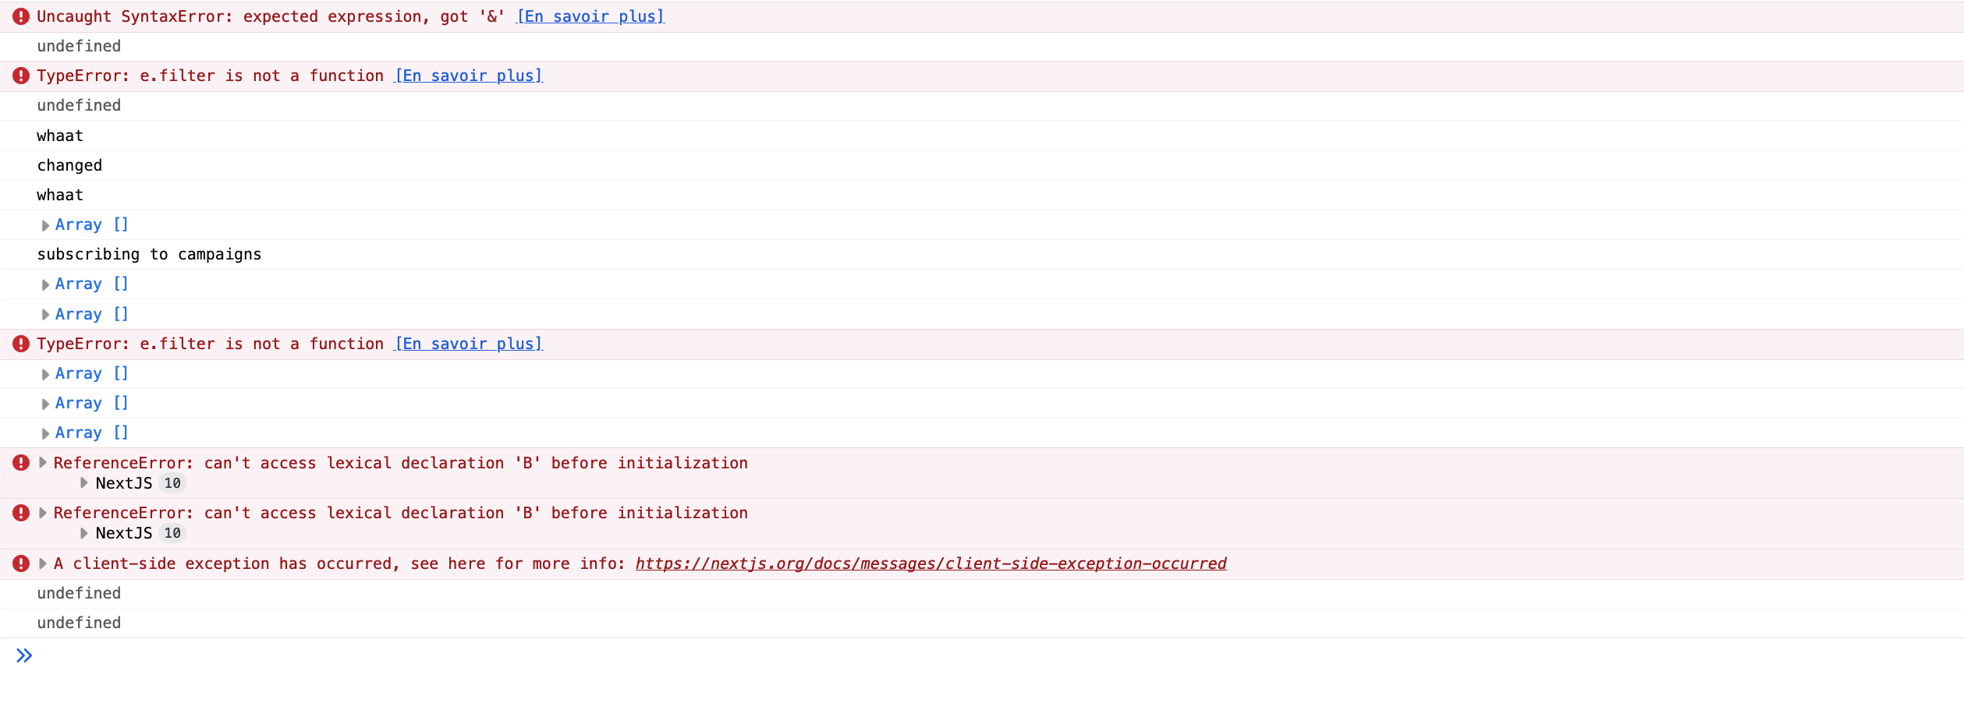Viewport: 1964px width, 717px height.
Task: Open En savoir plus for first TypeError
Action: (x=469, y=76)
